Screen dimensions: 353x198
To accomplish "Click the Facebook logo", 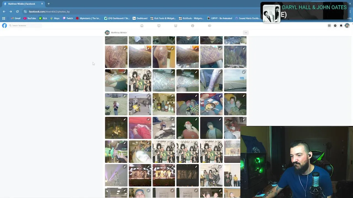I will point(4,26).
